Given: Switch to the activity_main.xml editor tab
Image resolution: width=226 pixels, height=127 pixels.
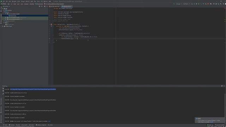Looking at the screenshot, I should tap(54, 6).
